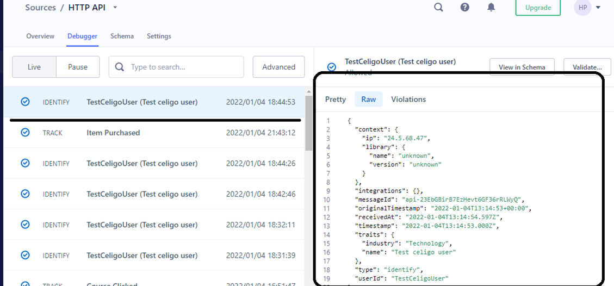614x286 pixels.
Task: Click the HP user avatar
Action: pyautogui.click(x=582, y=8)
